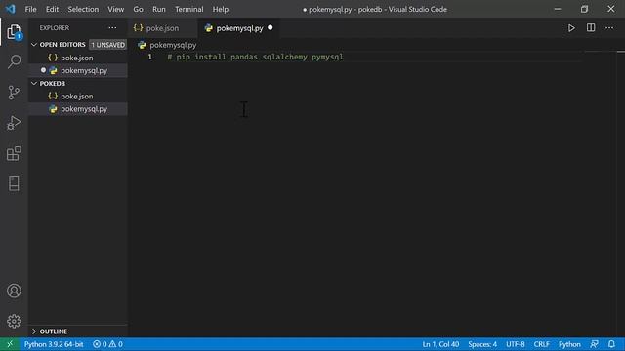Image resolution: width=625 pixels, height=351 pixels.
Task: Change end of line sequence CRLF
Action: pos(541,344)
